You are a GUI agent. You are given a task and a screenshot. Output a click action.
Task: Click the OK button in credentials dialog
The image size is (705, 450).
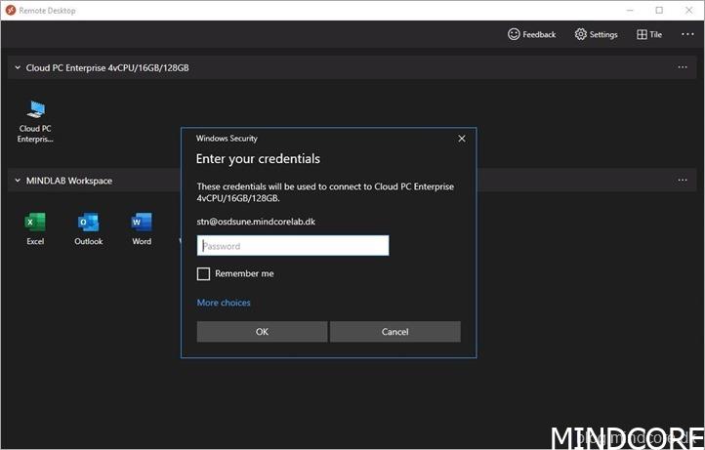point(262,332)
